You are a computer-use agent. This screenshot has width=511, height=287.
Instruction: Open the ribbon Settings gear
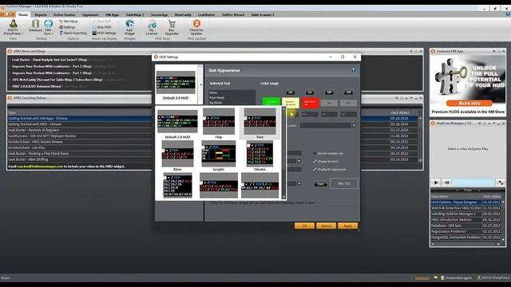tap(67, 27)
